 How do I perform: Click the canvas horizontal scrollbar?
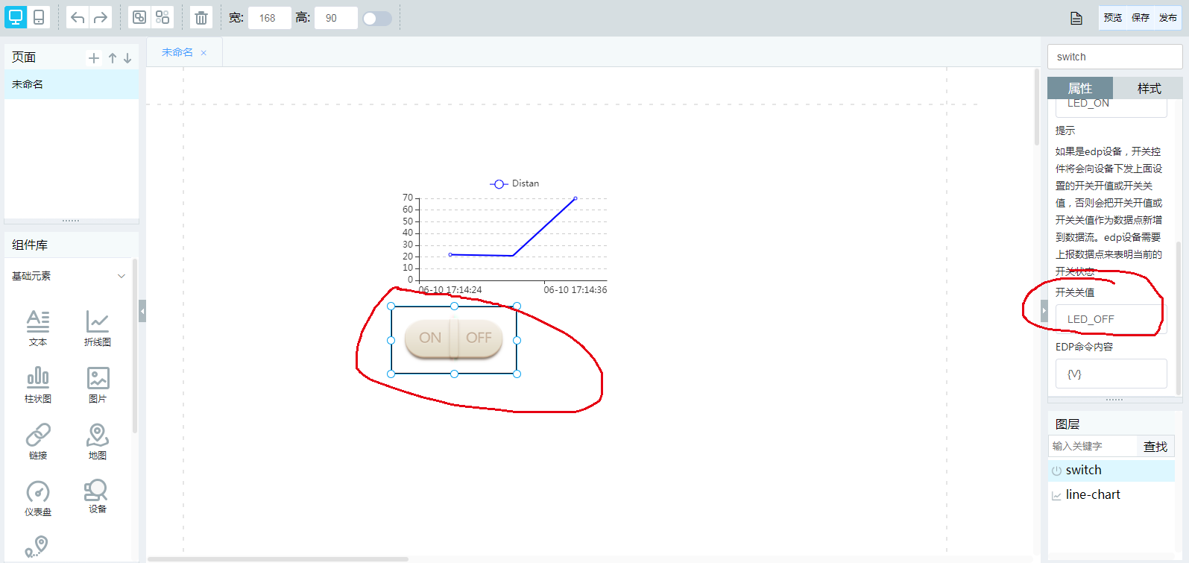[x=278, y=559]
